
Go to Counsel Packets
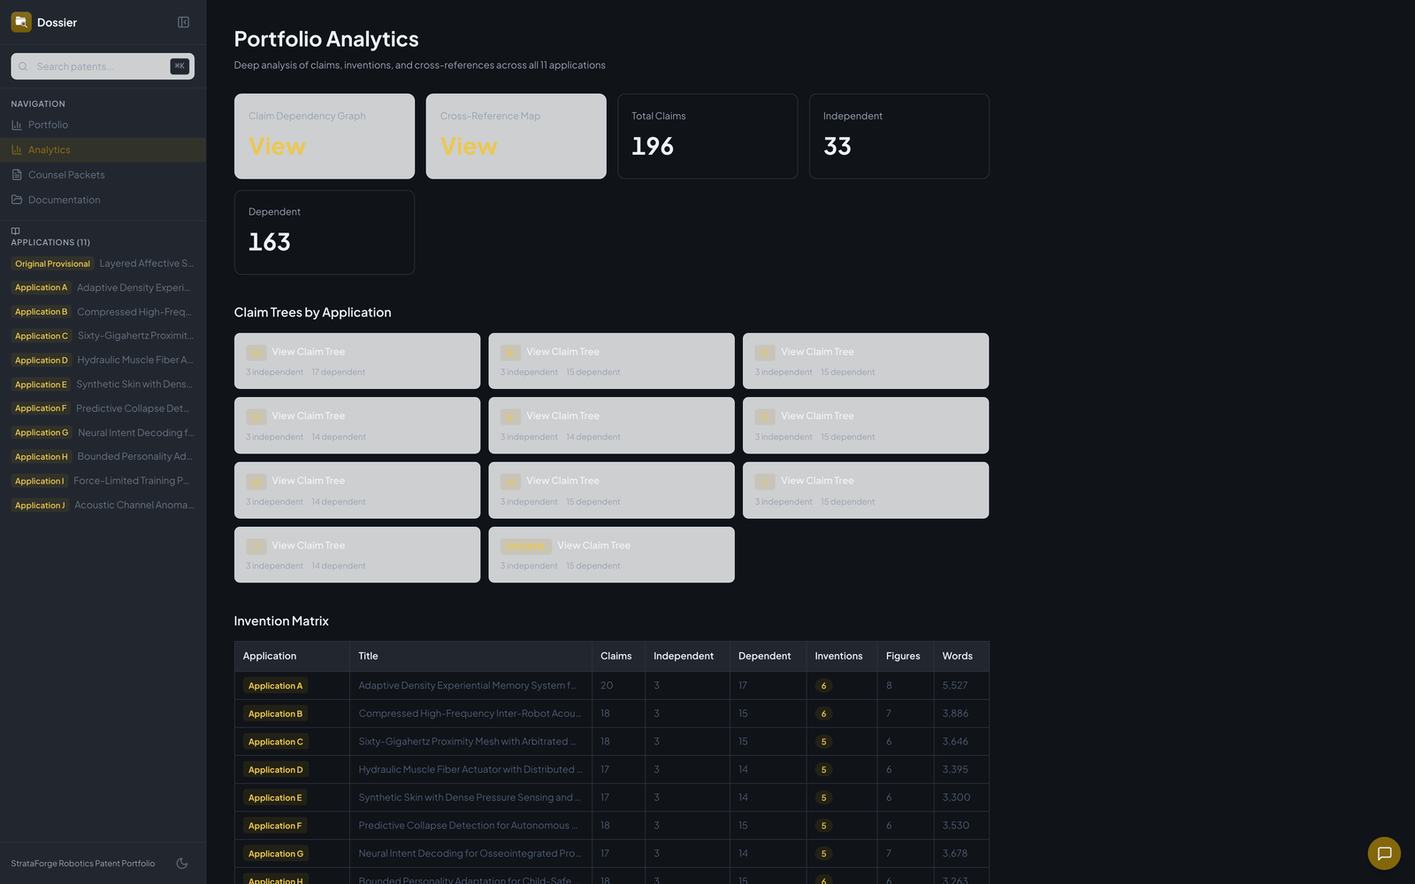pos(103,175)
